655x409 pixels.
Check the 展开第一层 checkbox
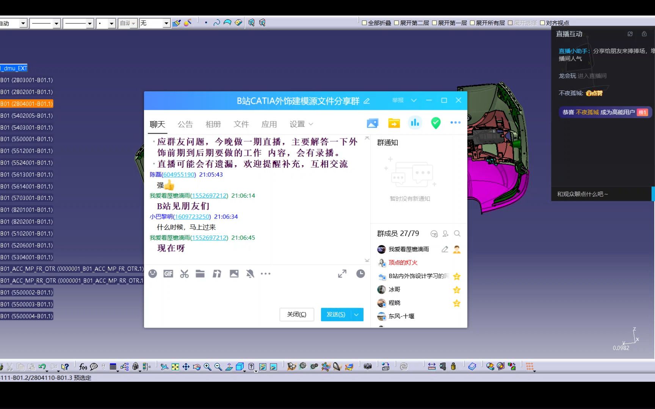(x=434, y=23)
